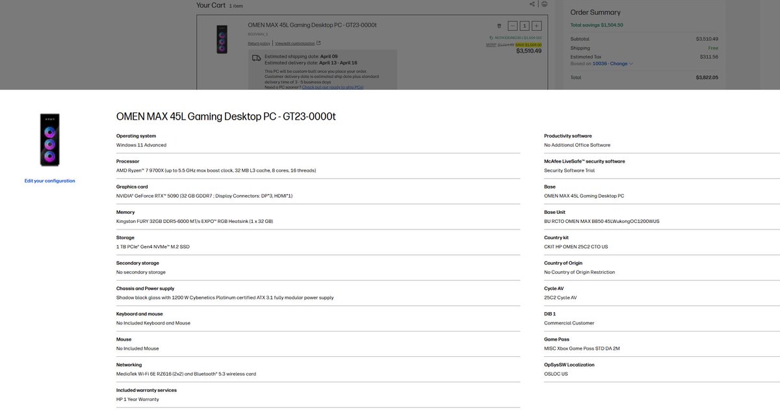This screenshot has width=780, height=418.
Task: Select '1 TB PCIe Gen4 NVMe M.2 SSD'
Action: (153, 246)
